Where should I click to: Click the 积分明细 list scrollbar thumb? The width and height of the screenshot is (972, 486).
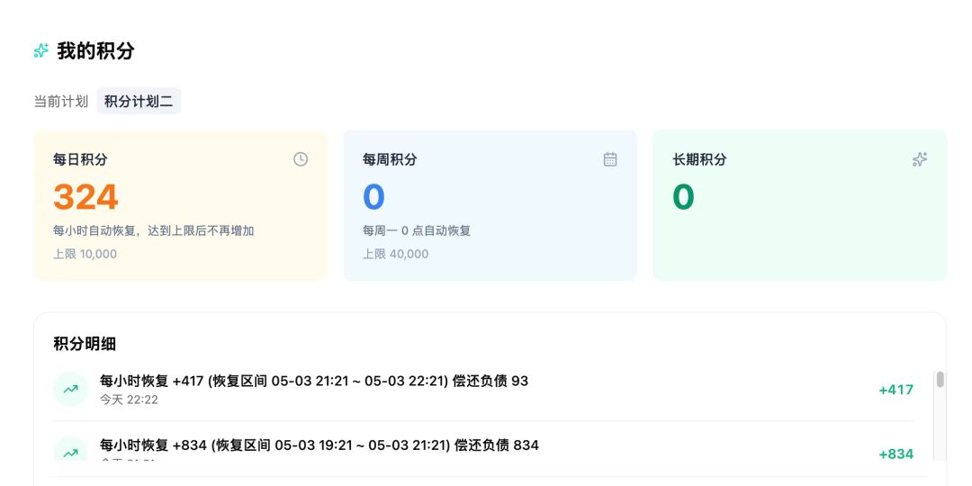point(940,380)
